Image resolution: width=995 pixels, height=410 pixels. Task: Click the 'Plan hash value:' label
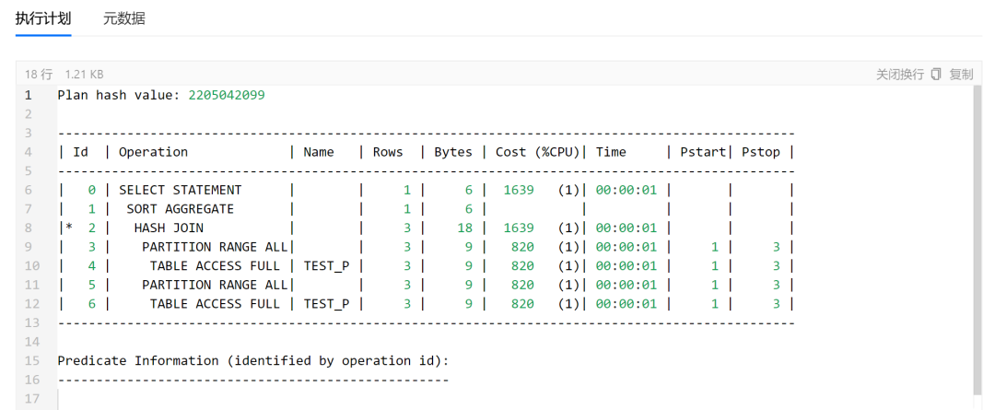pyautogui.click(x=119, y=95)
